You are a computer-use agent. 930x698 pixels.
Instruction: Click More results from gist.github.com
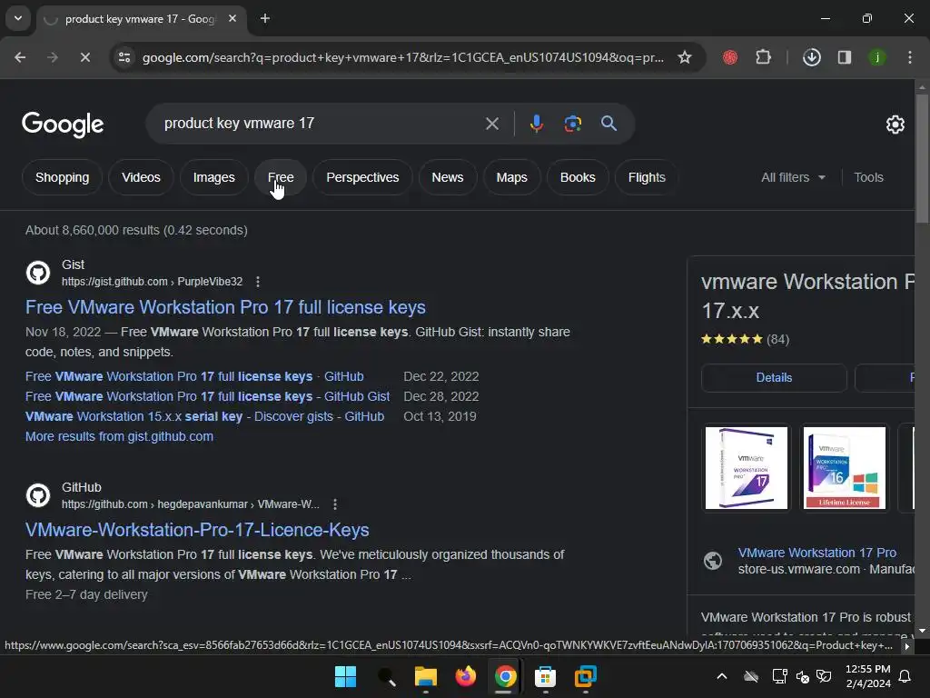(x=119, y=437)
